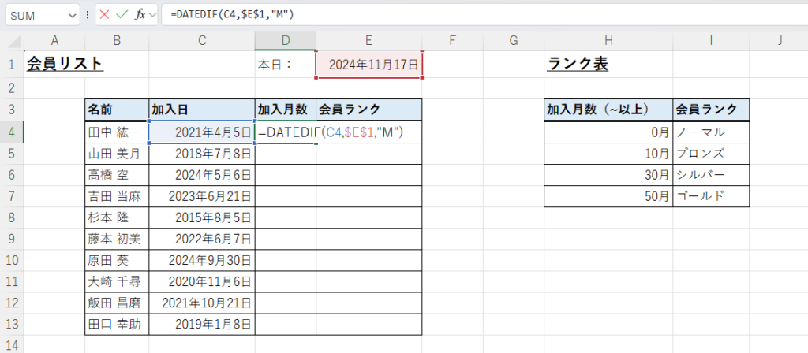Select the 加入日 header cell
The width and height of the screenshot is (808, 353).
click(x=201, y=110)
